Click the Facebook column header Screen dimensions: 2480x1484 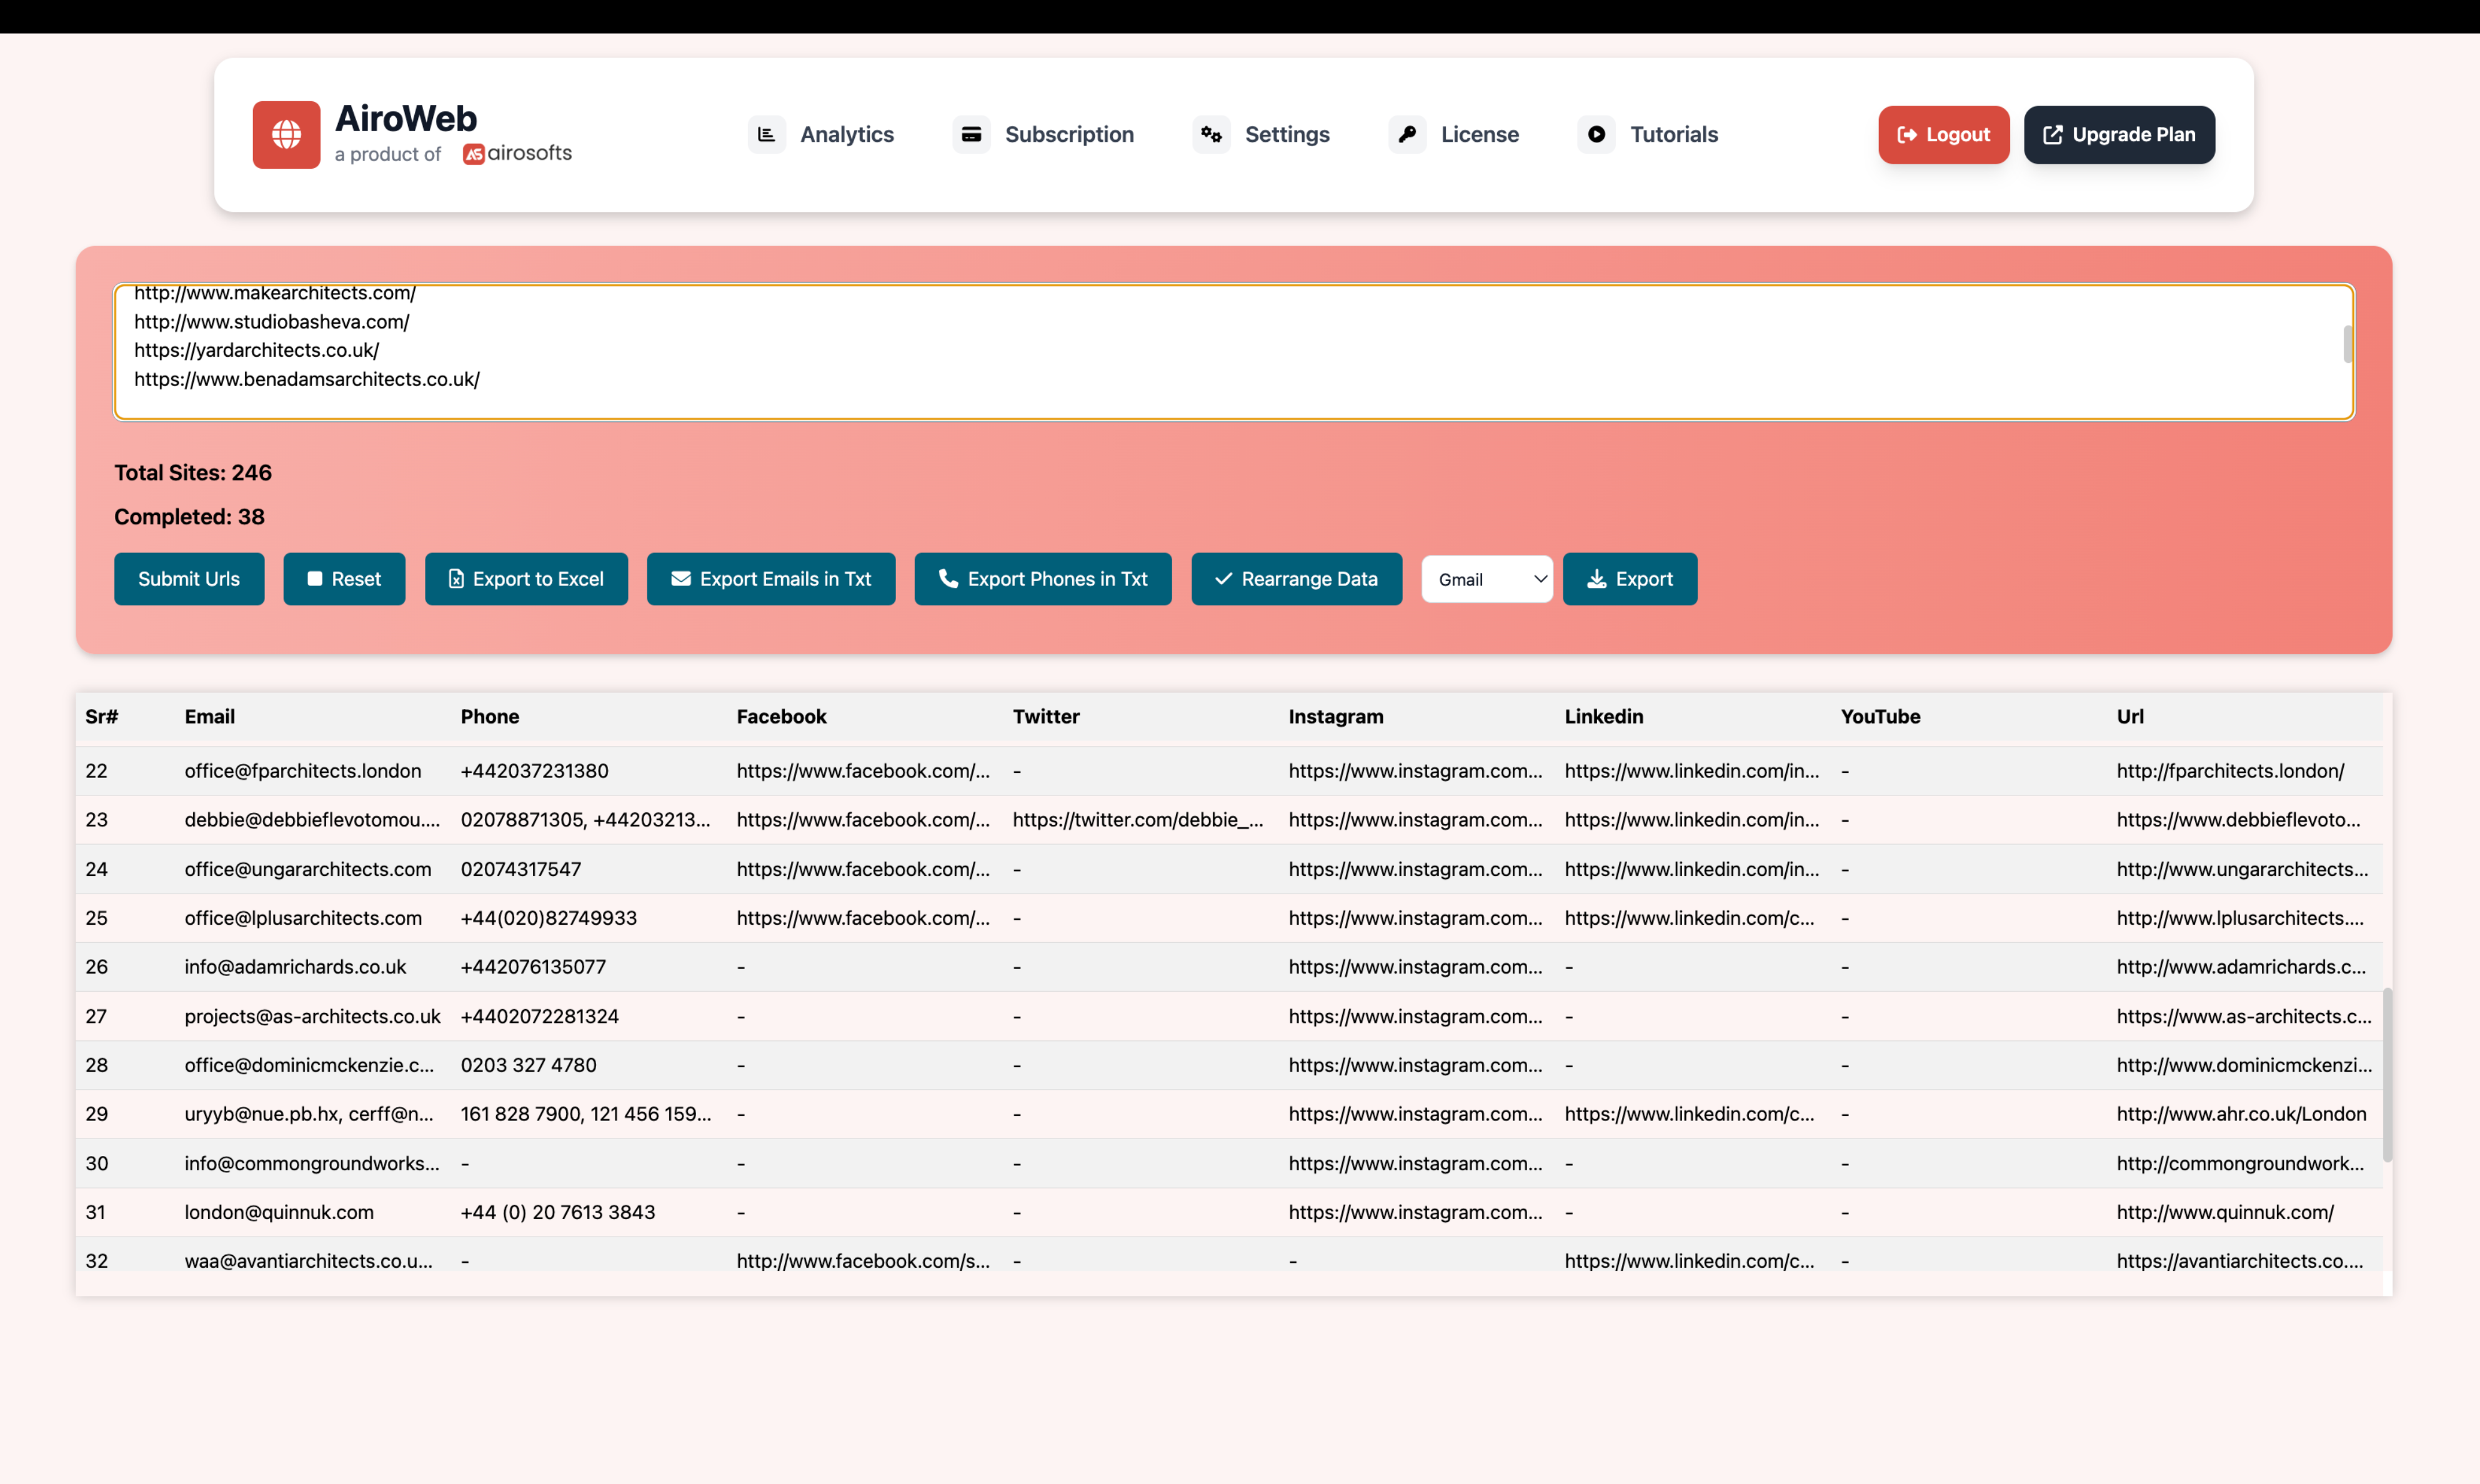pyautogui.click(x=781, y=716)
